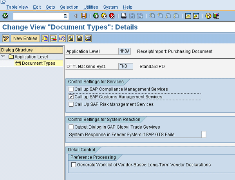Click the Detail Control group header
Viewport: 235px width, 180px height.
(81, 150)
